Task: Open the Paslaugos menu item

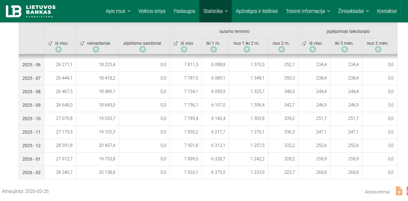Action: point(184,11)
